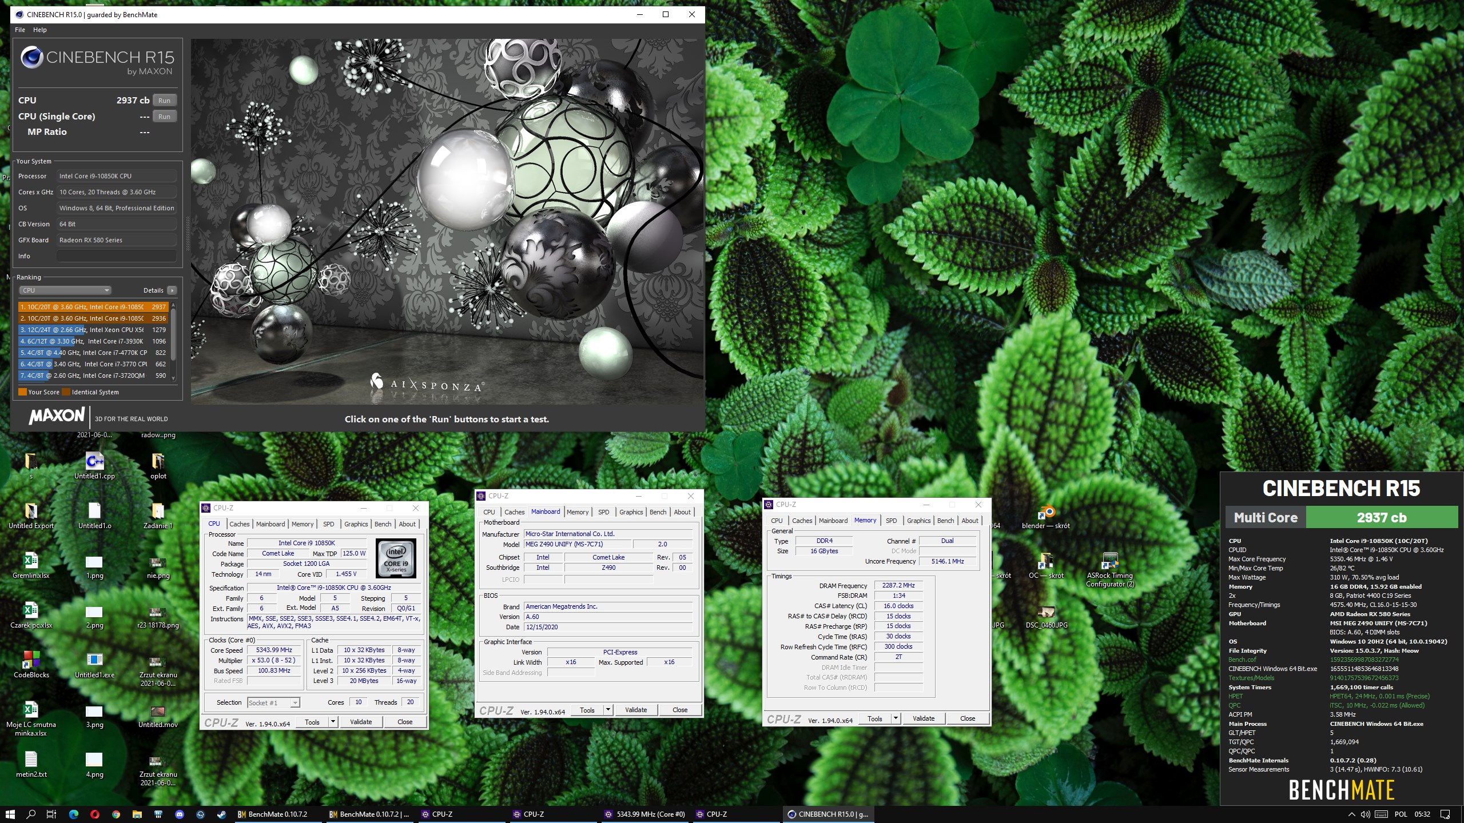Expand Tools dropdown arrow in left CPU-Z
The width and height of the screenshot is (1464, 823).
coord(333,722)
